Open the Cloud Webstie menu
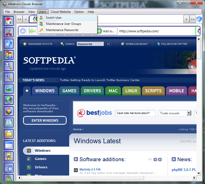The width and height of the screenshot is (205, 184). click(x=60, y=12)
